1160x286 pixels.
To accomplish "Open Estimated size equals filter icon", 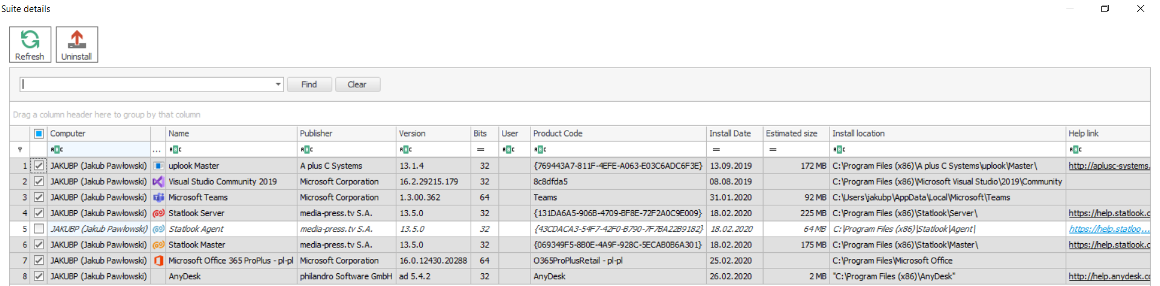I will (x=773, y=149).
